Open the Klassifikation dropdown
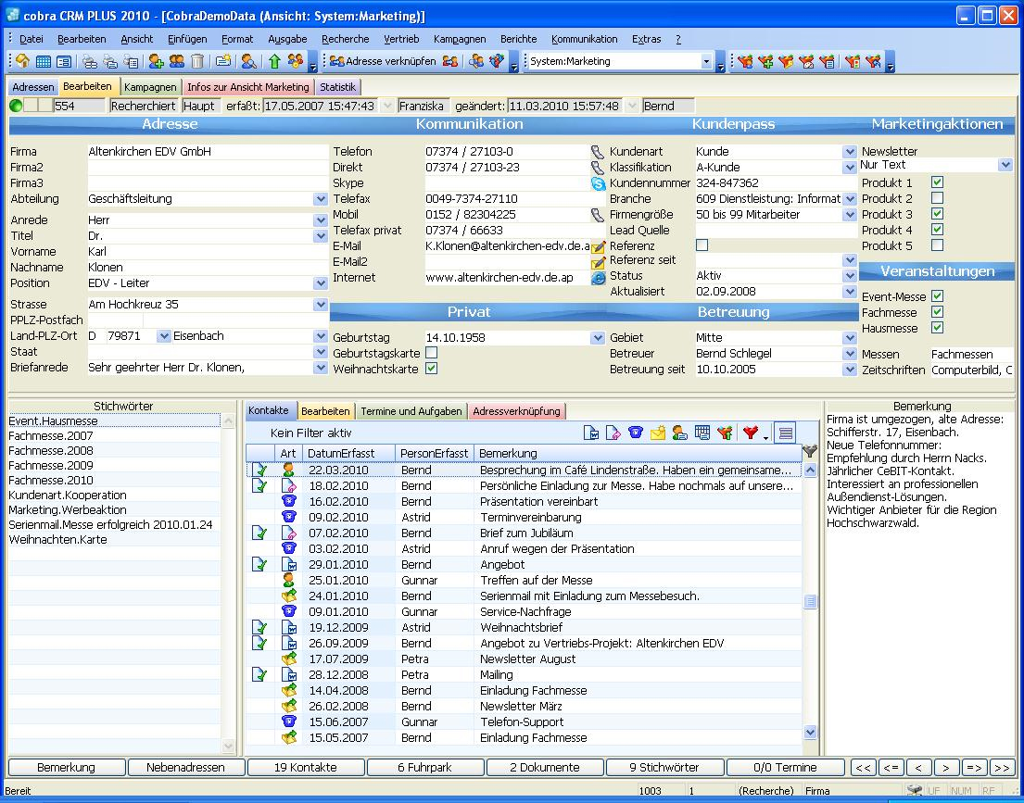The image size is (1024, 803). tap(850, 167)
